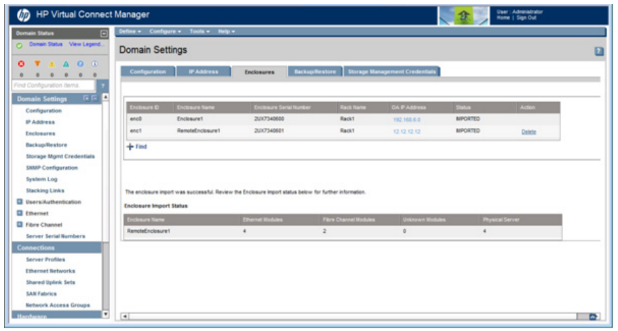Switch to the IP Address tab

[204, 72]
